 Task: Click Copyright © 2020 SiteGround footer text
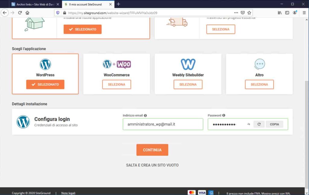pyautogui.click(x=31, y=193)
